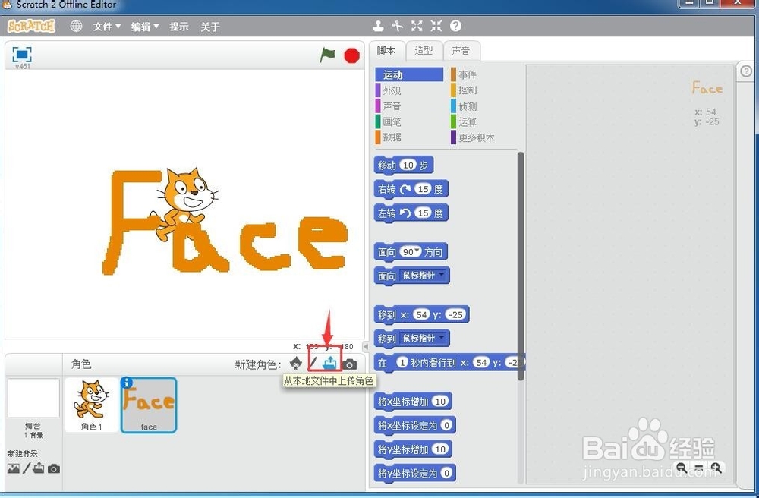Open the 编辑 menu

pyautogui.click(x=145, y=27)
